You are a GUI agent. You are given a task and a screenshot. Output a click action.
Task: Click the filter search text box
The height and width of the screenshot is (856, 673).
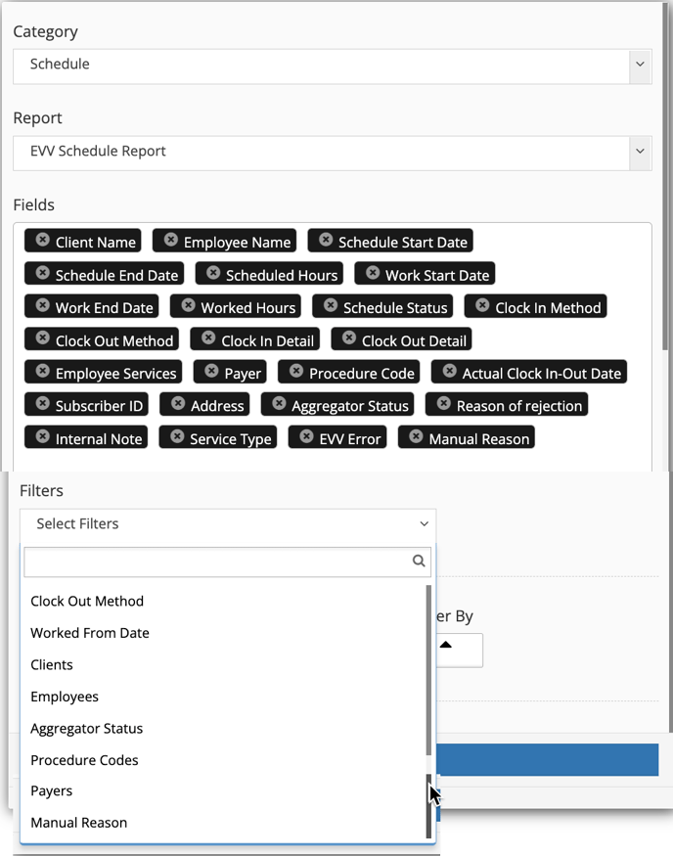pos(228,562)
